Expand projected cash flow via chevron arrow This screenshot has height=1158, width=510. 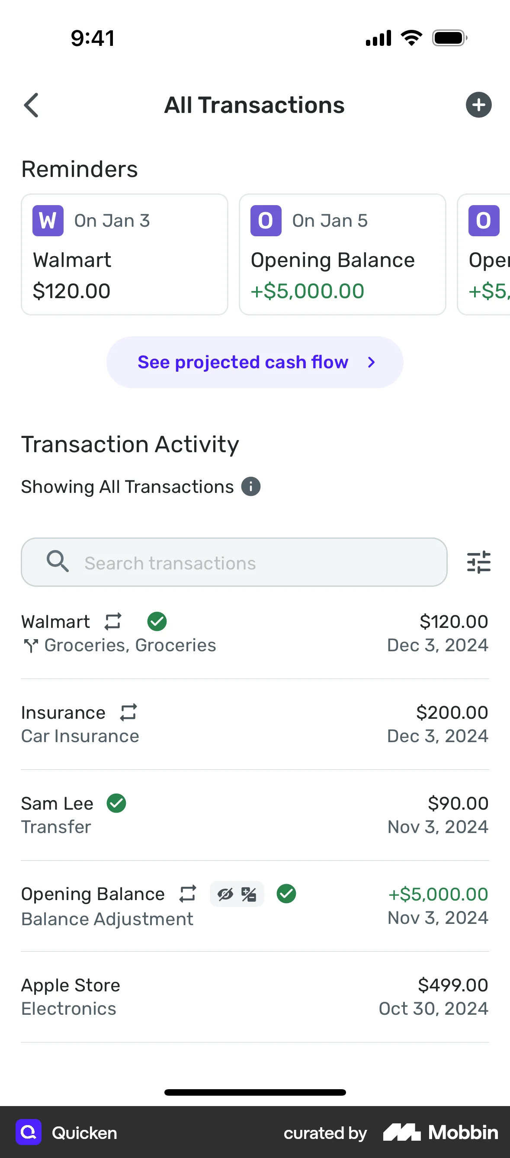(371, 362)
